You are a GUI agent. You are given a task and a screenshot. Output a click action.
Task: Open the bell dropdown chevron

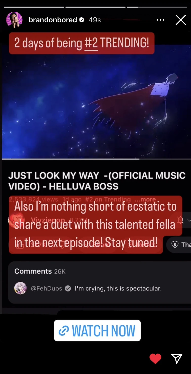coord(188,220)
